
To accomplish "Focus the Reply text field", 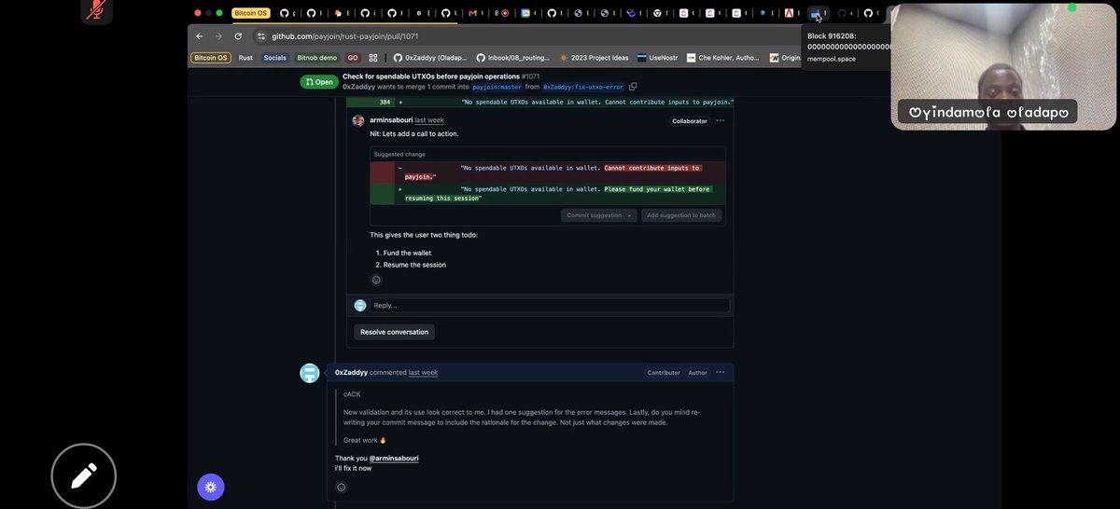I will tap(550, 305).
